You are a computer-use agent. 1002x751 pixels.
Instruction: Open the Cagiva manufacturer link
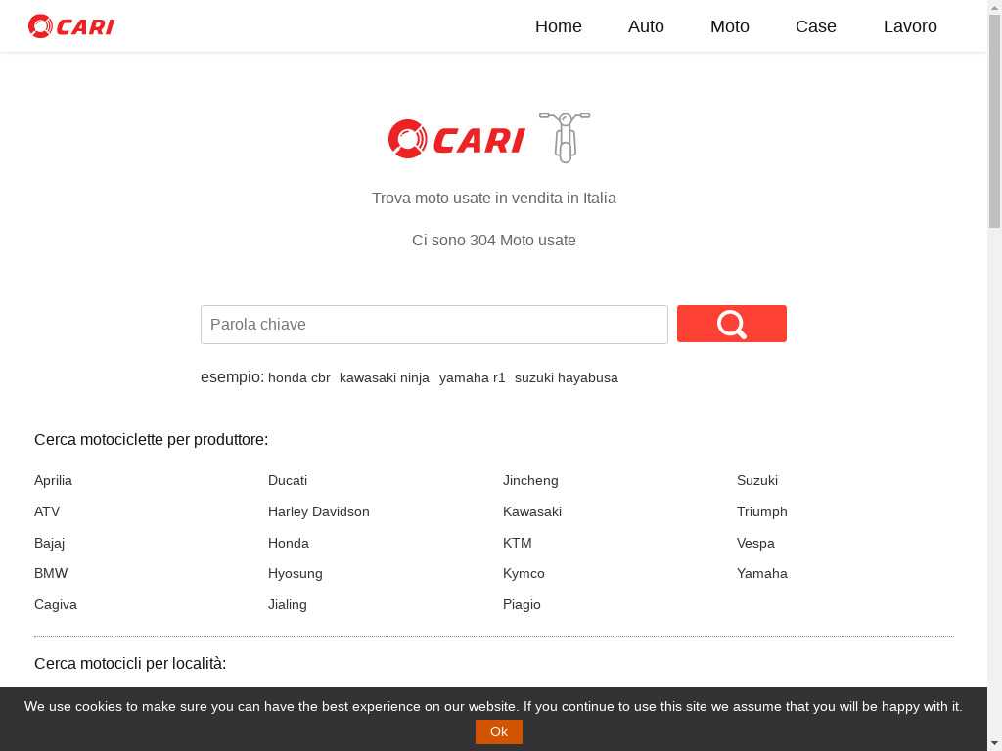point(56,604)
